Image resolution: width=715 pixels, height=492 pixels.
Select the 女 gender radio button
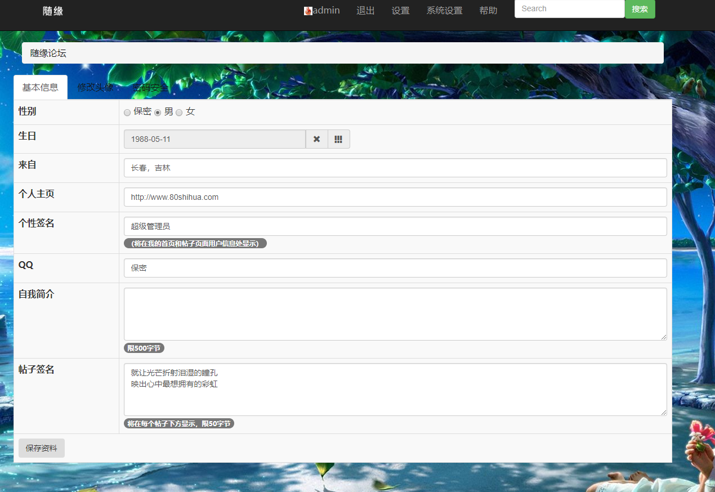point(179,113)
